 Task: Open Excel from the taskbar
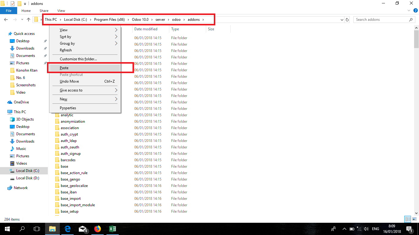(x=112, y=229)
